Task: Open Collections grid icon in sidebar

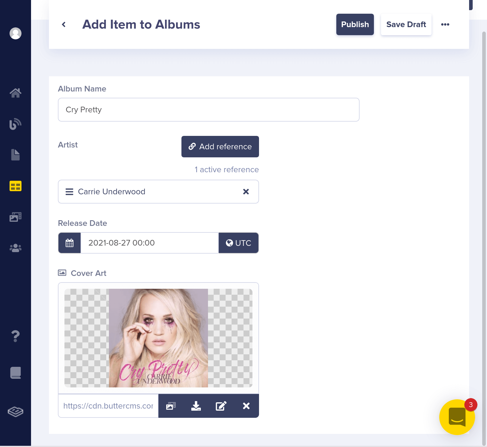Action: pos(16,186)
